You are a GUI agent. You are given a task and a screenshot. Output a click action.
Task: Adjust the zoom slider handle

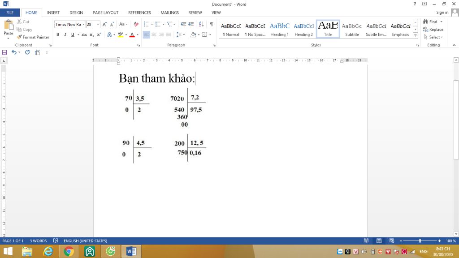[420, 241]
